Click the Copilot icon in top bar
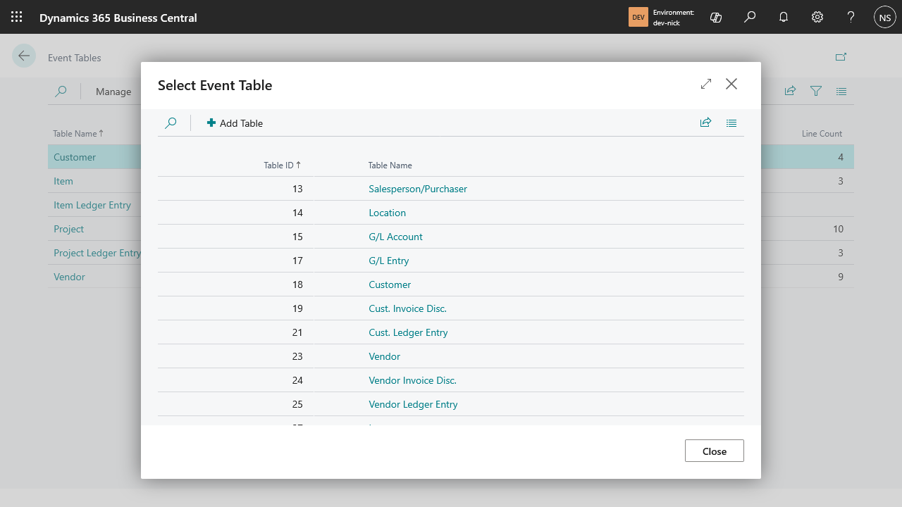Screen dimensions: 902x507 716,17
